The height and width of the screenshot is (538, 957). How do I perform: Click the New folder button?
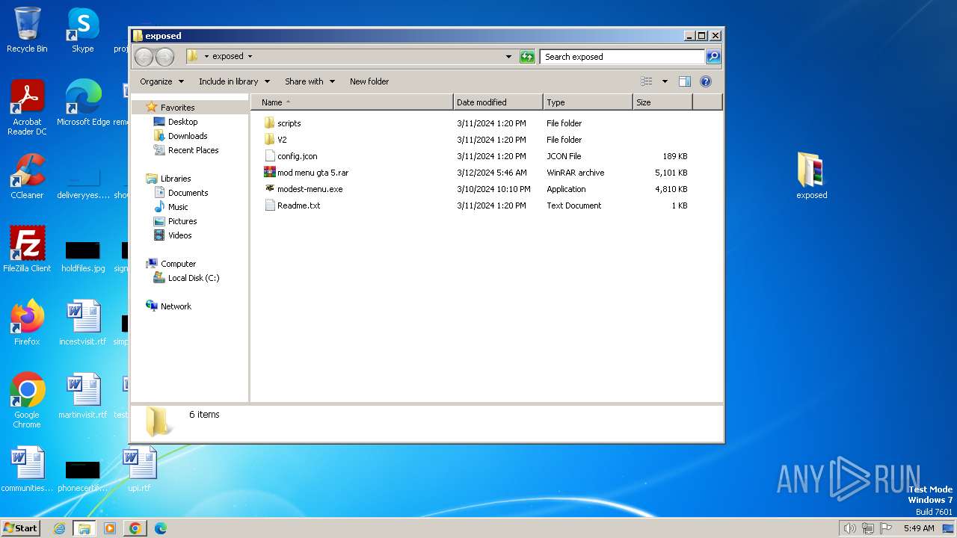point(369,81)
